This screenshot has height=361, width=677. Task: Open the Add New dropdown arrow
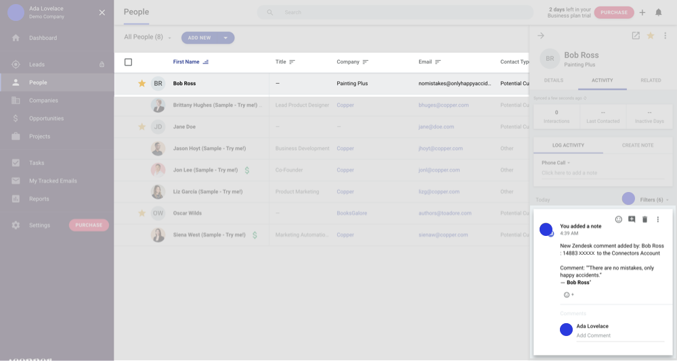(x=225, y=38)
